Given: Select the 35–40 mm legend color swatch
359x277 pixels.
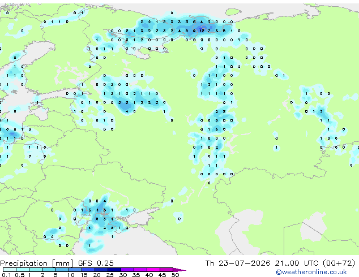Looking at the screenshot, I should 140,270.
